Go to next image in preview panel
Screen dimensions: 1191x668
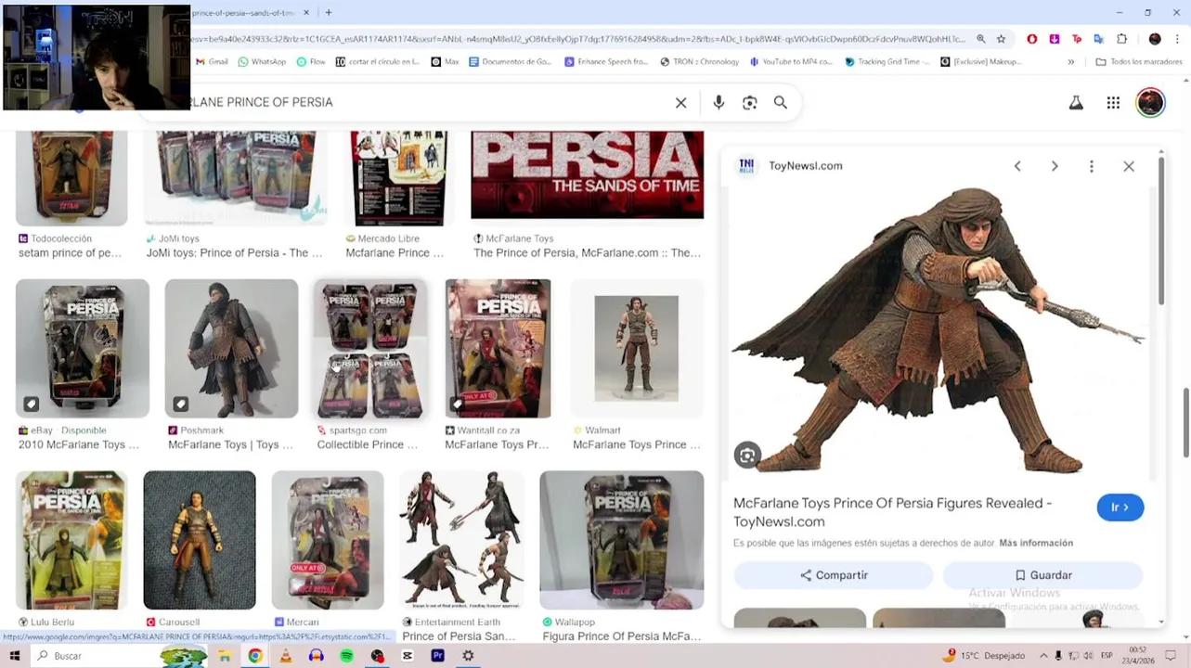[1055, 166]
